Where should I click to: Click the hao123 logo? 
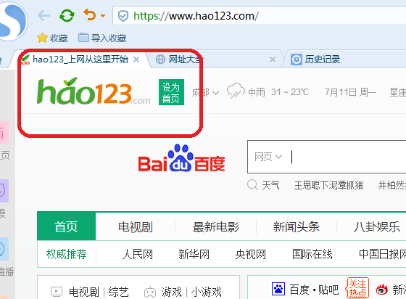pyautogui.click(x=94, y=91)
